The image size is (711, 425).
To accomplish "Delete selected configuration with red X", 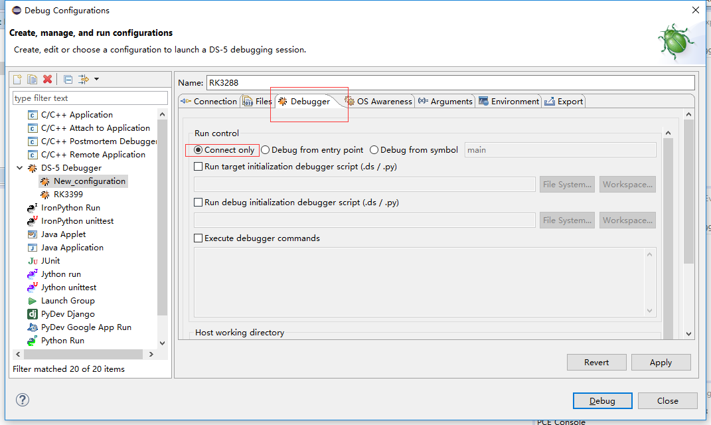I will [47, 80].
